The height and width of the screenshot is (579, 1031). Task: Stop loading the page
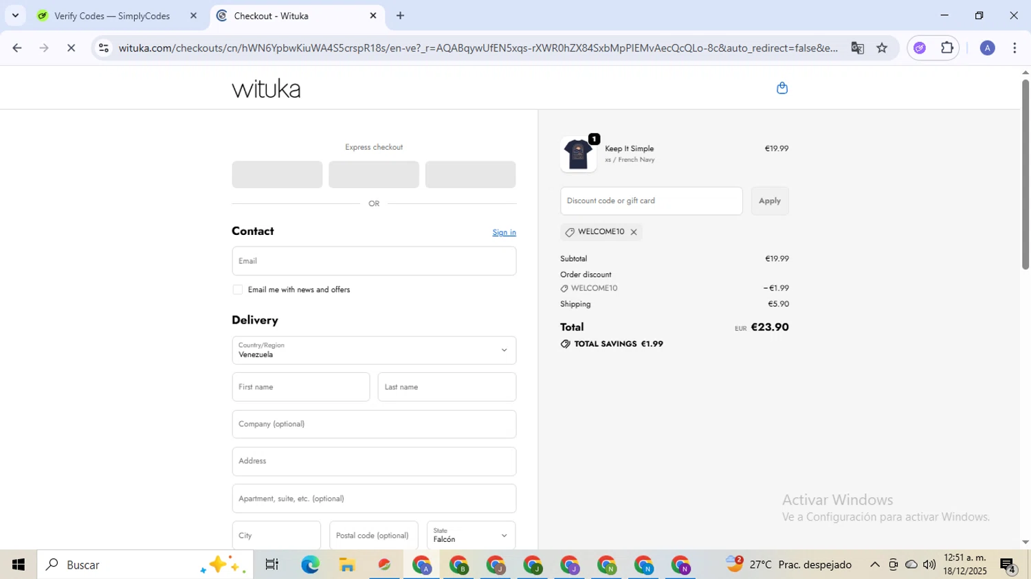coord(71,48)
